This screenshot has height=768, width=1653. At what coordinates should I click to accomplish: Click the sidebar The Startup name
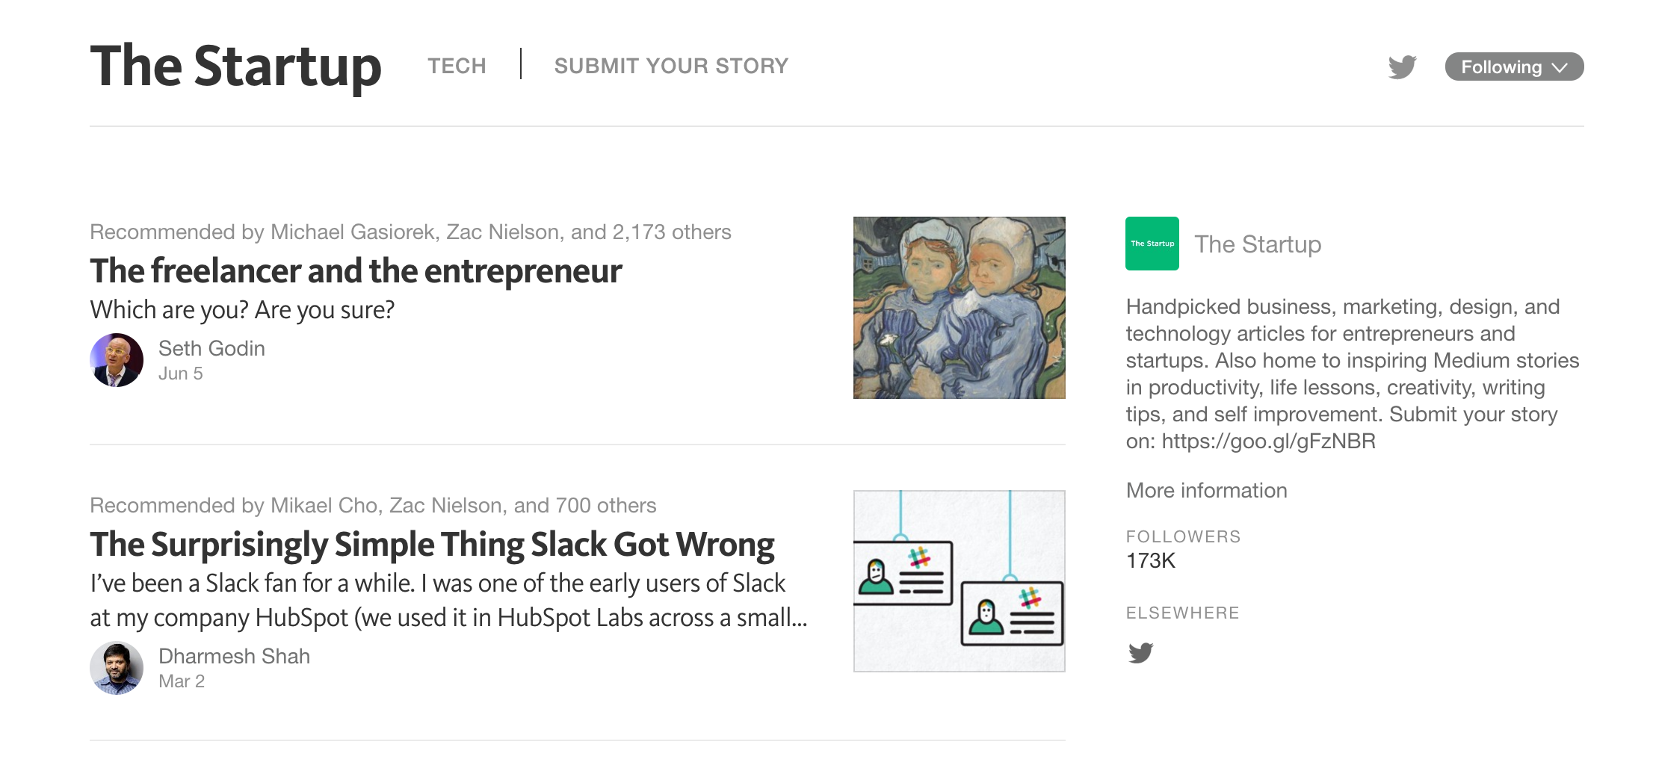click(1258, 244)
